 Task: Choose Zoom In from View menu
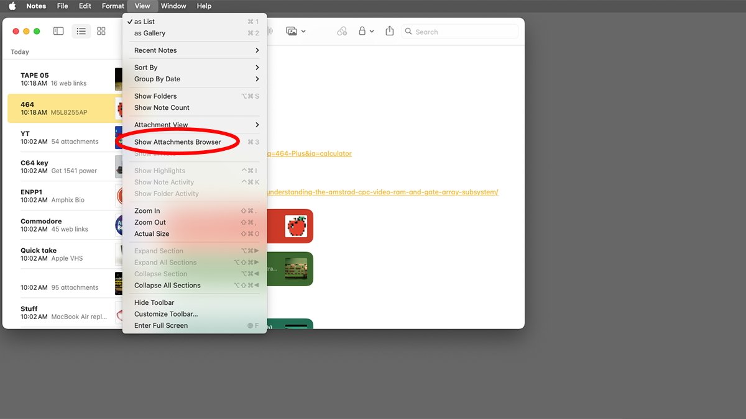[195, 211]
